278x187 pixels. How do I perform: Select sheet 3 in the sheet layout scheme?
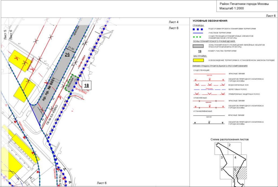pyautogui.click(x=227, y=160)
